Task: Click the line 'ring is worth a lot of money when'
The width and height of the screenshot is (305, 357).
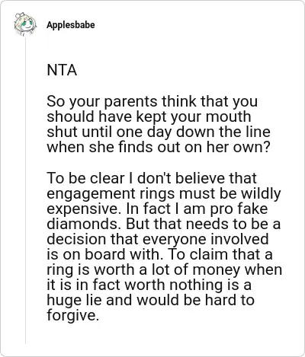Action: [165, 269]
